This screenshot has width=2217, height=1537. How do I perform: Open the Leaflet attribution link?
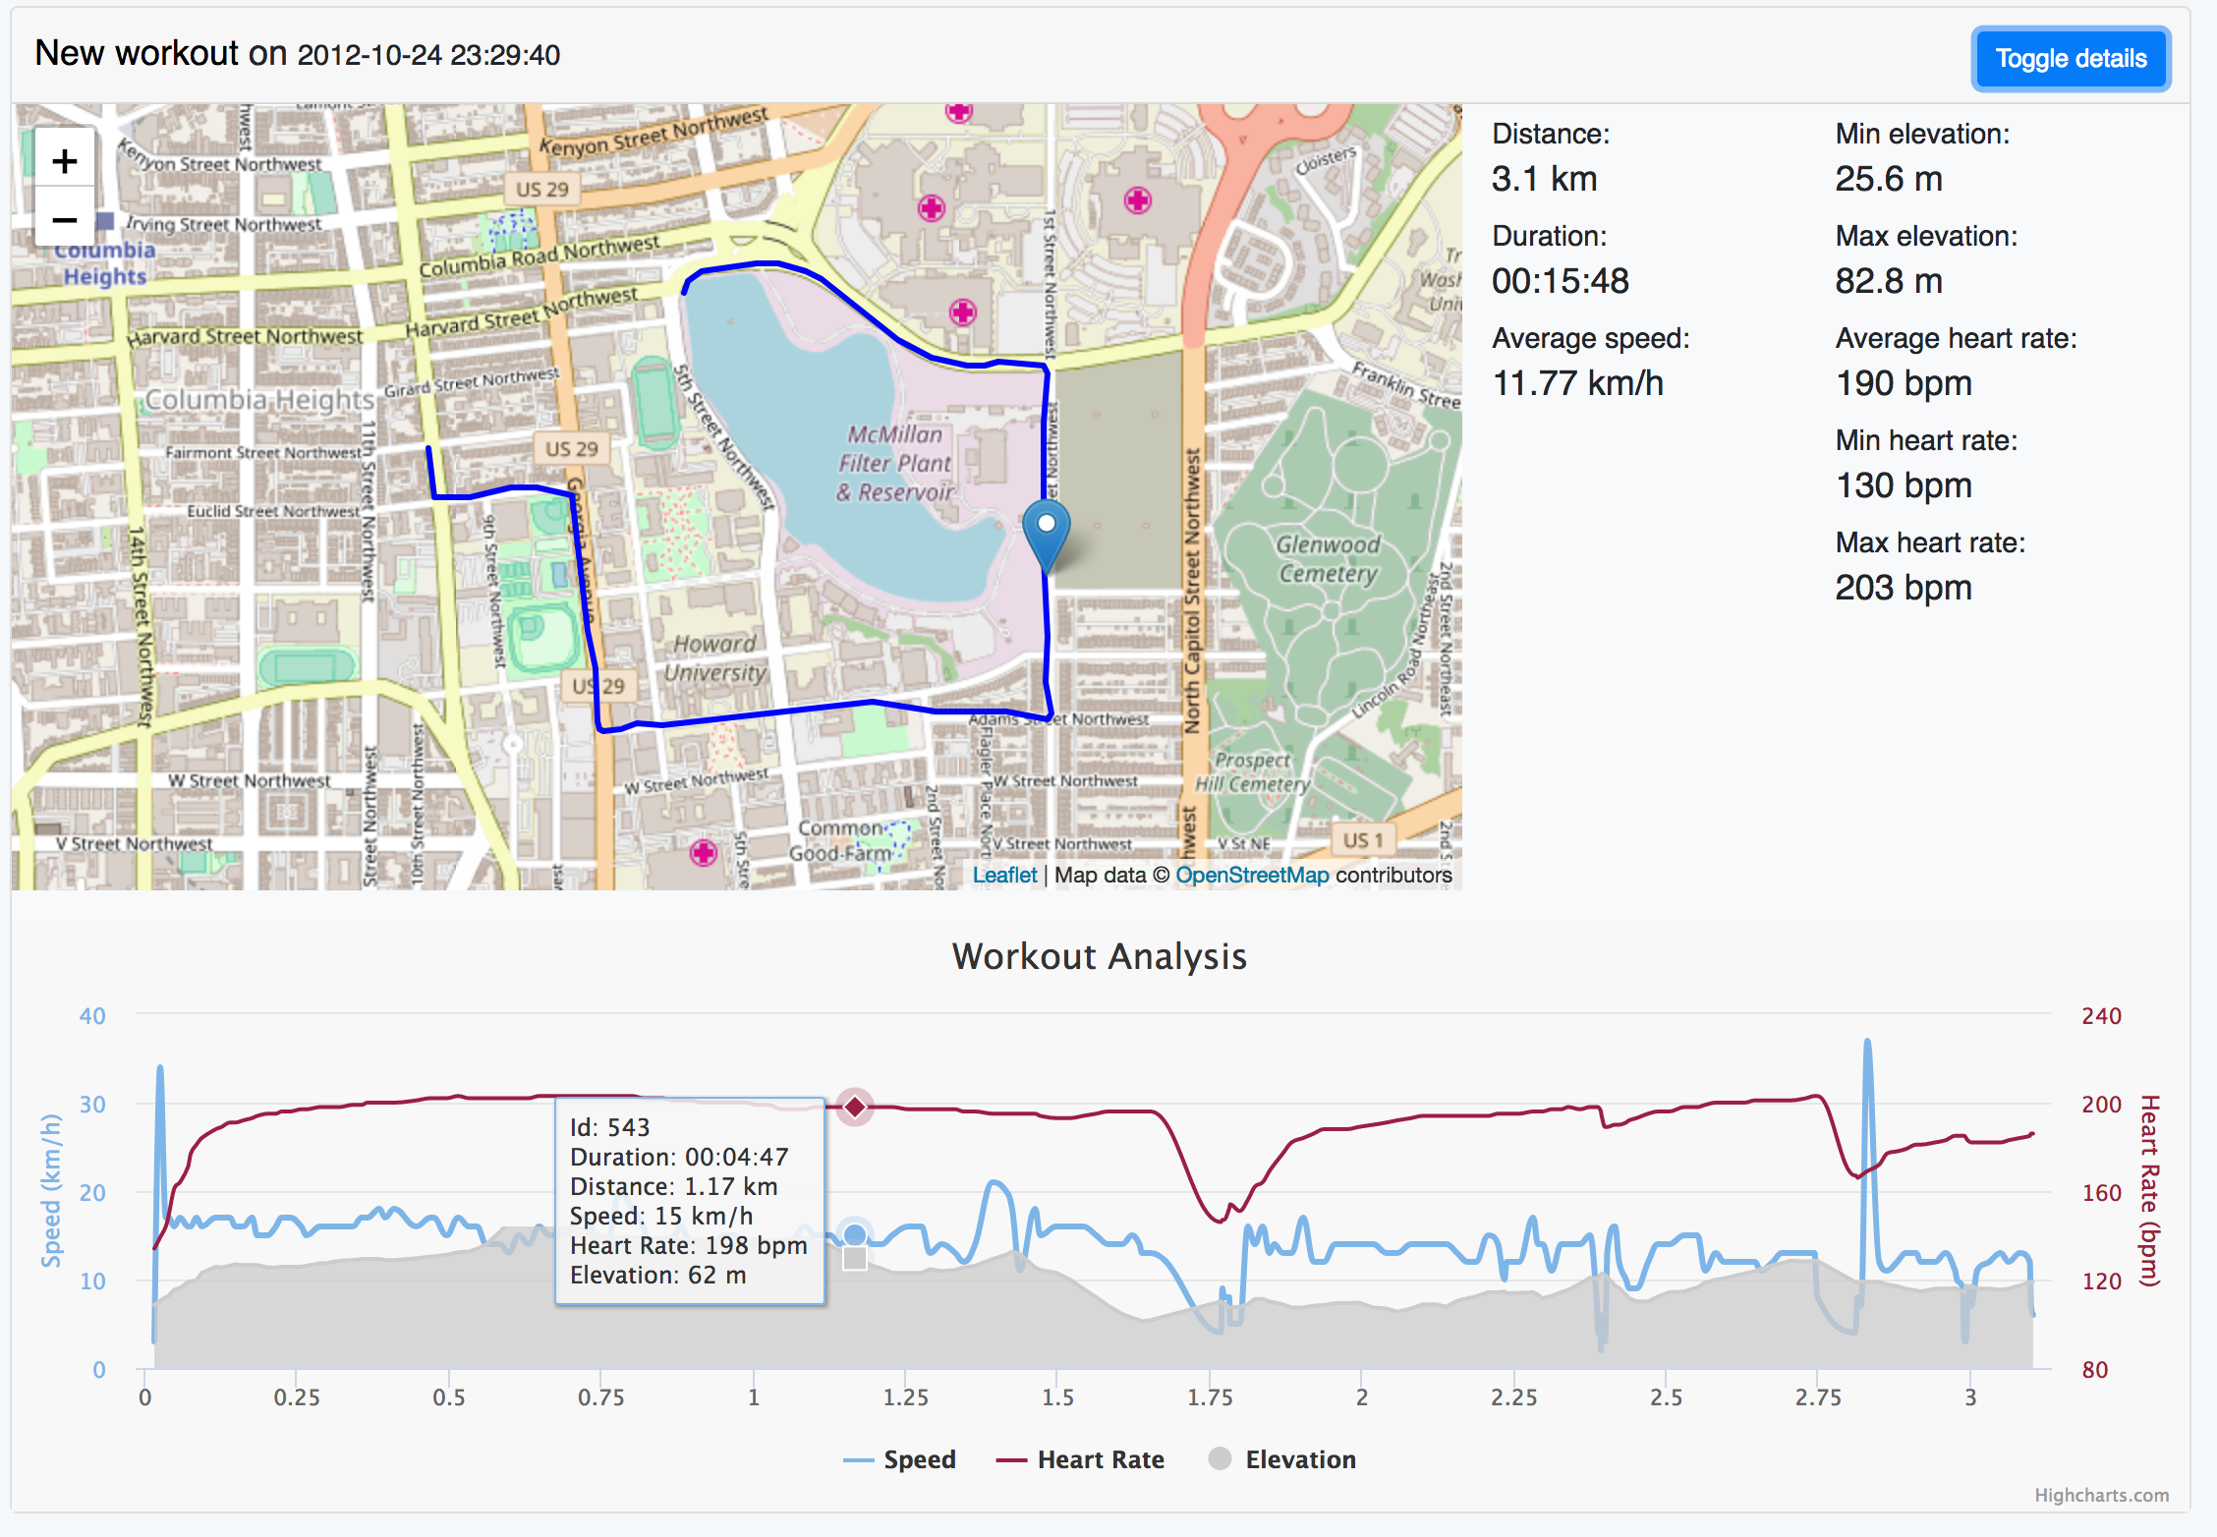1005,875
